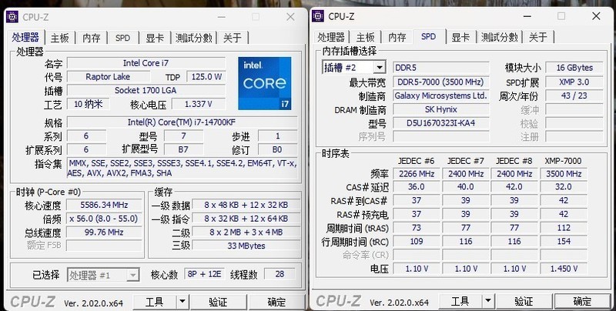This screenshot has width=616, height=311.
Task: Click the thread count value 28
Action: point(280,274)
